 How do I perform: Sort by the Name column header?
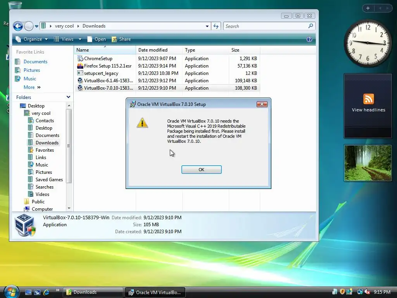pos(105,50)
